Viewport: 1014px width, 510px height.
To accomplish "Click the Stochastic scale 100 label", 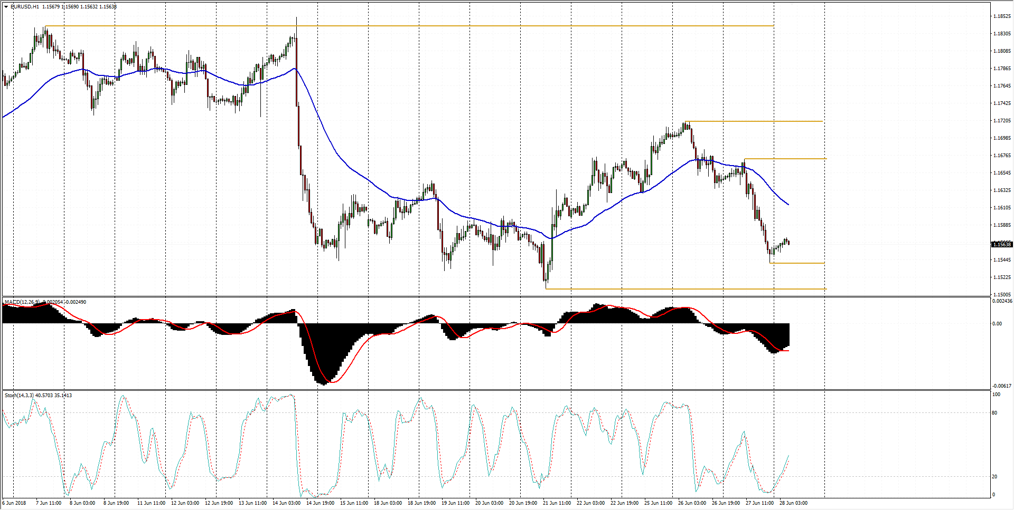I will click(x=997, y=394).
